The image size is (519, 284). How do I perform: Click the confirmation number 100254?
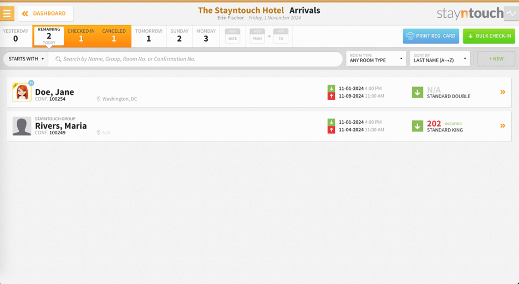(57, 99)
